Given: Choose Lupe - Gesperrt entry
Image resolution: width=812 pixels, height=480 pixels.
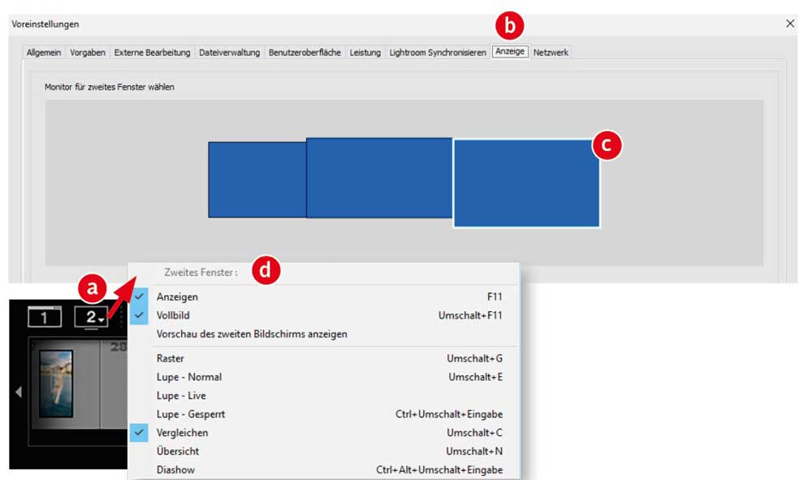Looking at the screenshot, I should coord(324,414).
